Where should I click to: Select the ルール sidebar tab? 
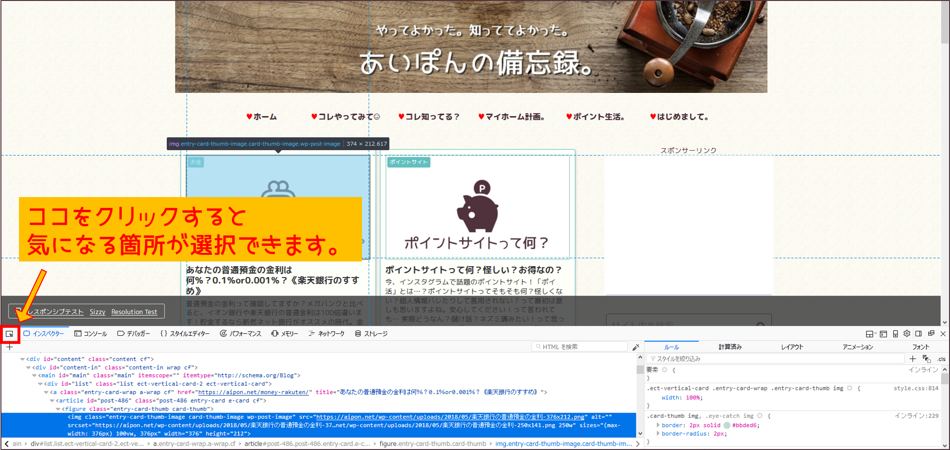(671, 347)
